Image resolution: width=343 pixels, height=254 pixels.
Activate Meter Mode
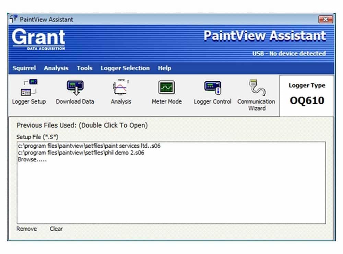point(167,91)
